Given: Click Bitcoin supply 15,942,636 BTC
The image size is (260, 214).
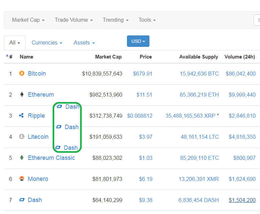Looking at the screenshot, I should 199,74.
